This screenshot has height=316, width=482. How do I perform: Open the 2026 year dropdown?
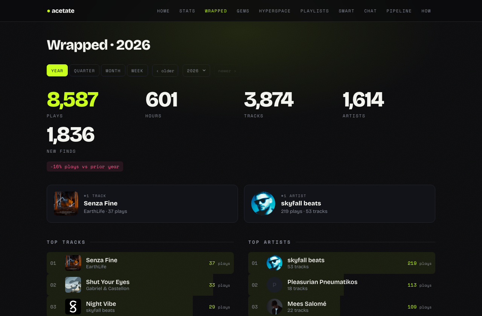(196, 70)
